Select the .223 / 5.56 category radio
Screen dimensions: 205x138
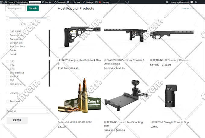tap(7, 31)
